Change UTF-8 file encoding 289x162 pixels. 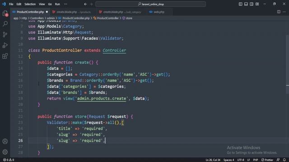(x=241, y=160)
